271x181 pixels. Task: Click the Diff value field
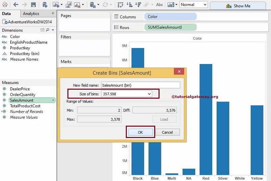(x=155, y=110)
